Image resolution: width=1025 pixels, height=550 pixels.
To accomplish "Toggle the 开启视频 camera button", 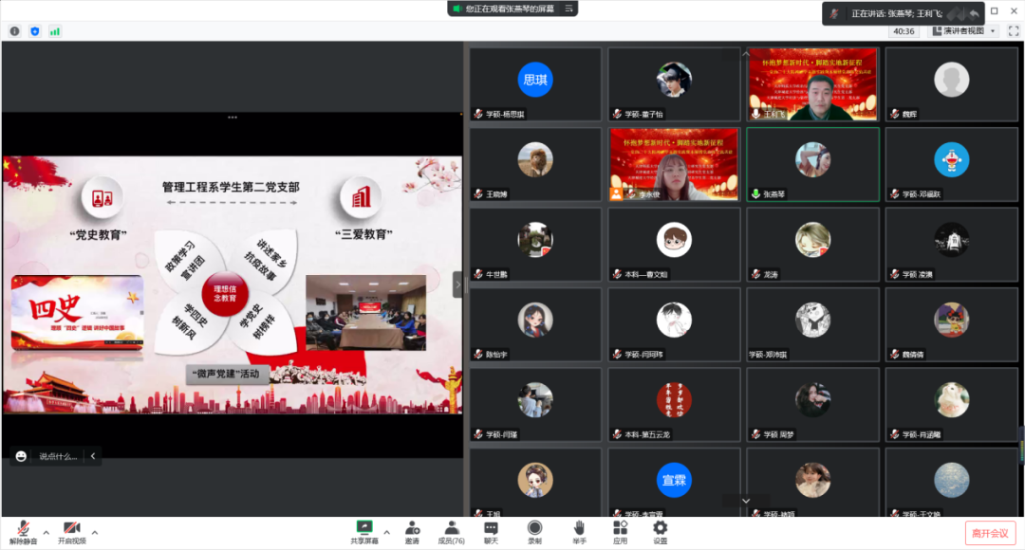I will 71,528.
